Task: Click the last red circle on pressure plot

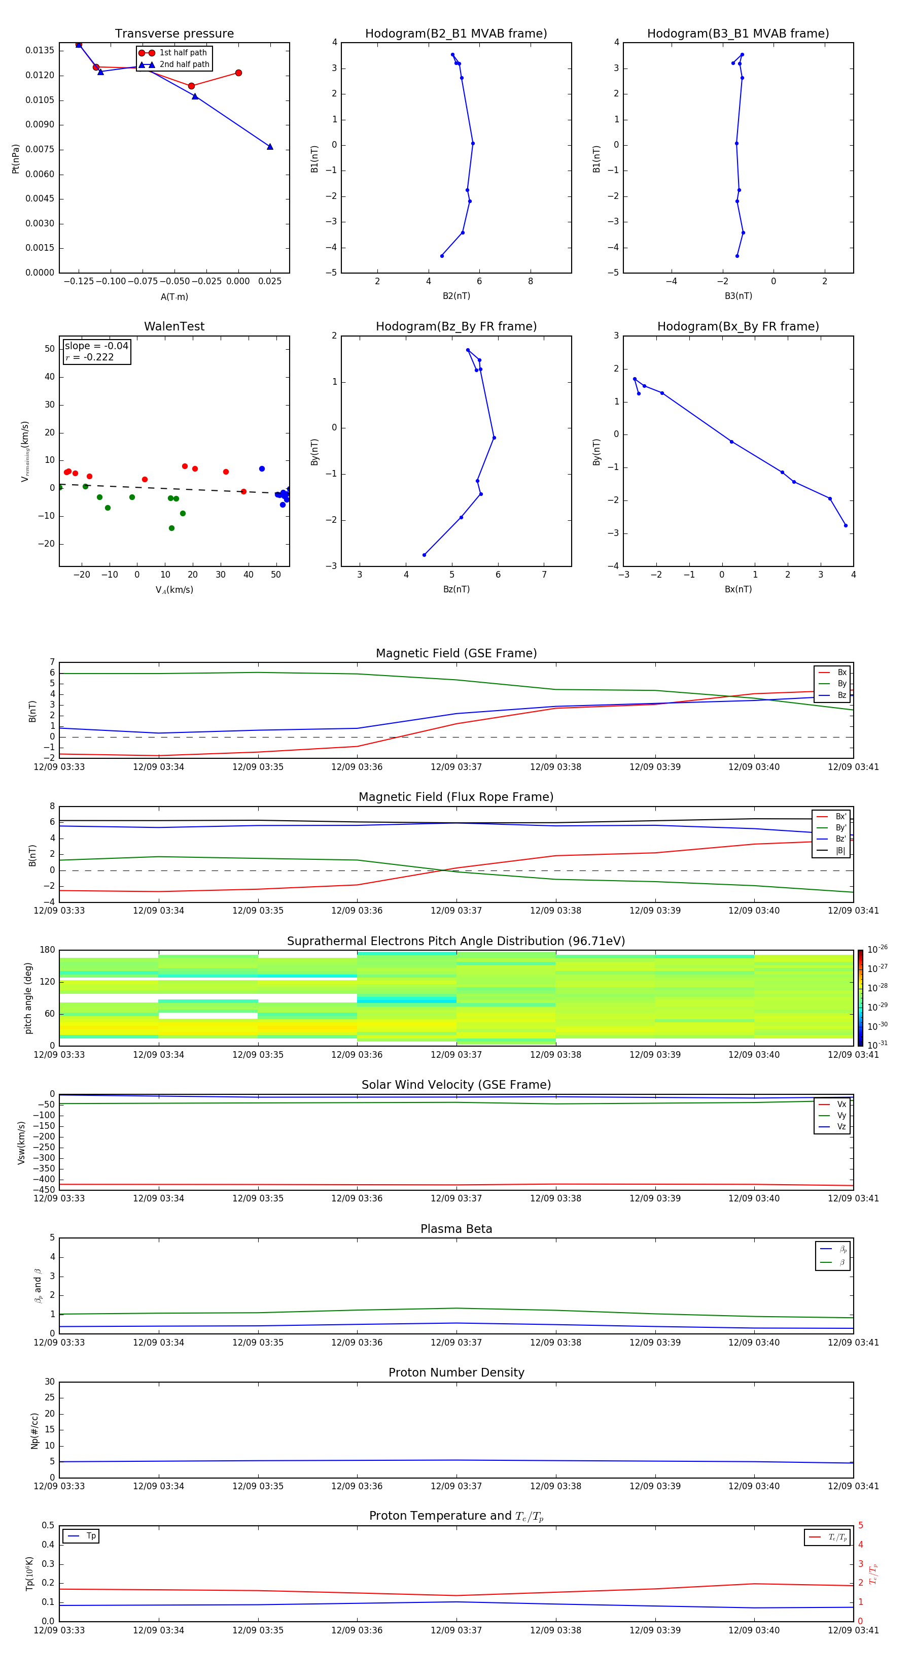Action: 238,73
